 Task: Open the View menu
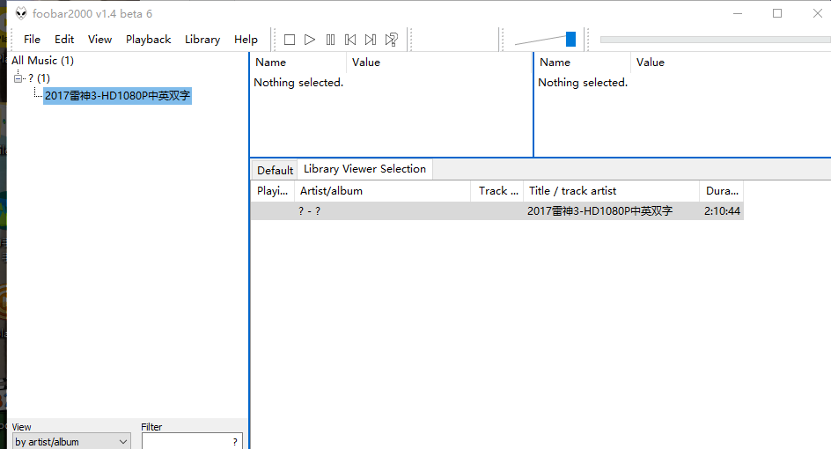pos(99,40)
